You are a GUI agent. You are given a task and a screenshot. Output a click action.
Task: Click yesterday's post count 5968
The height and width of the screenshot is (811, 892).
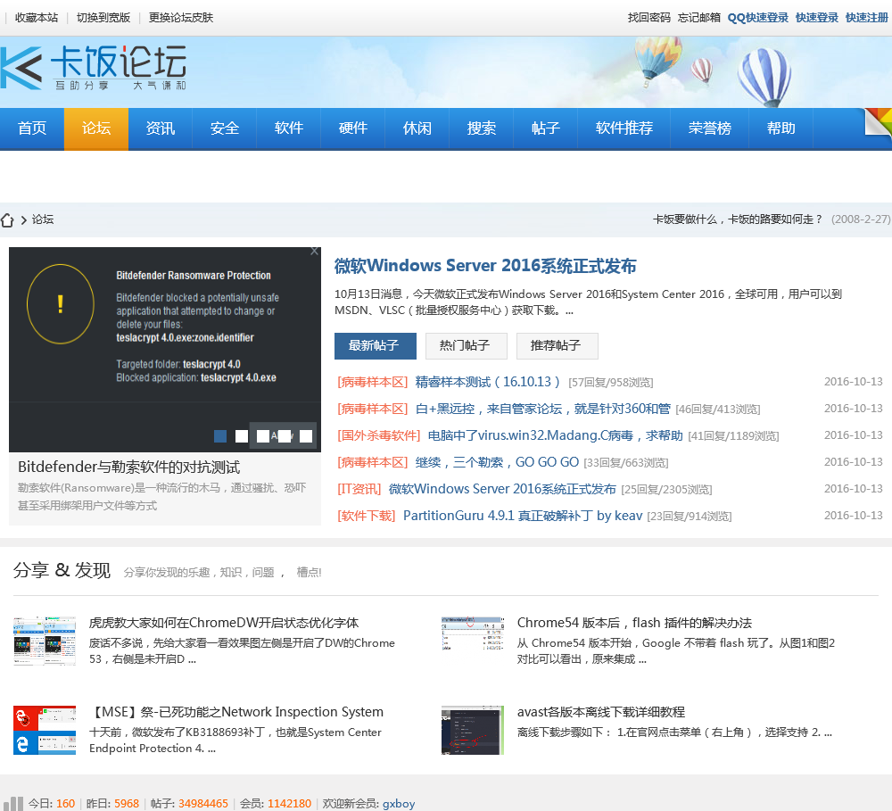click(x=127, y=804)
